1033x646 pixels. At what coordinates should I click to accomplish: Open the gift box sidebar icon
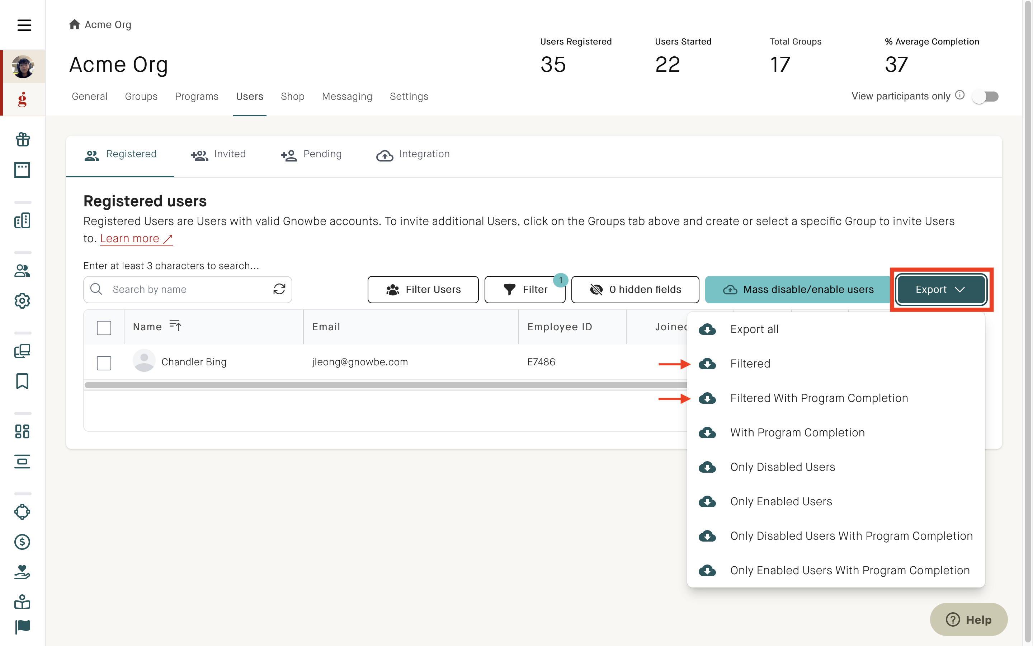[x=23, y=139]
